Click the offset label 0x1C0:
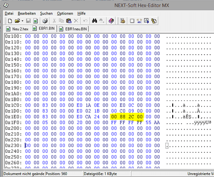The image size is (214, 177). (13, 105)
